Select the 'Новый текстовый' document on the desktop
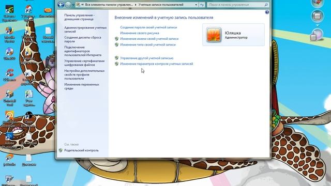331x186 pixels. click(x=48, y=35)
